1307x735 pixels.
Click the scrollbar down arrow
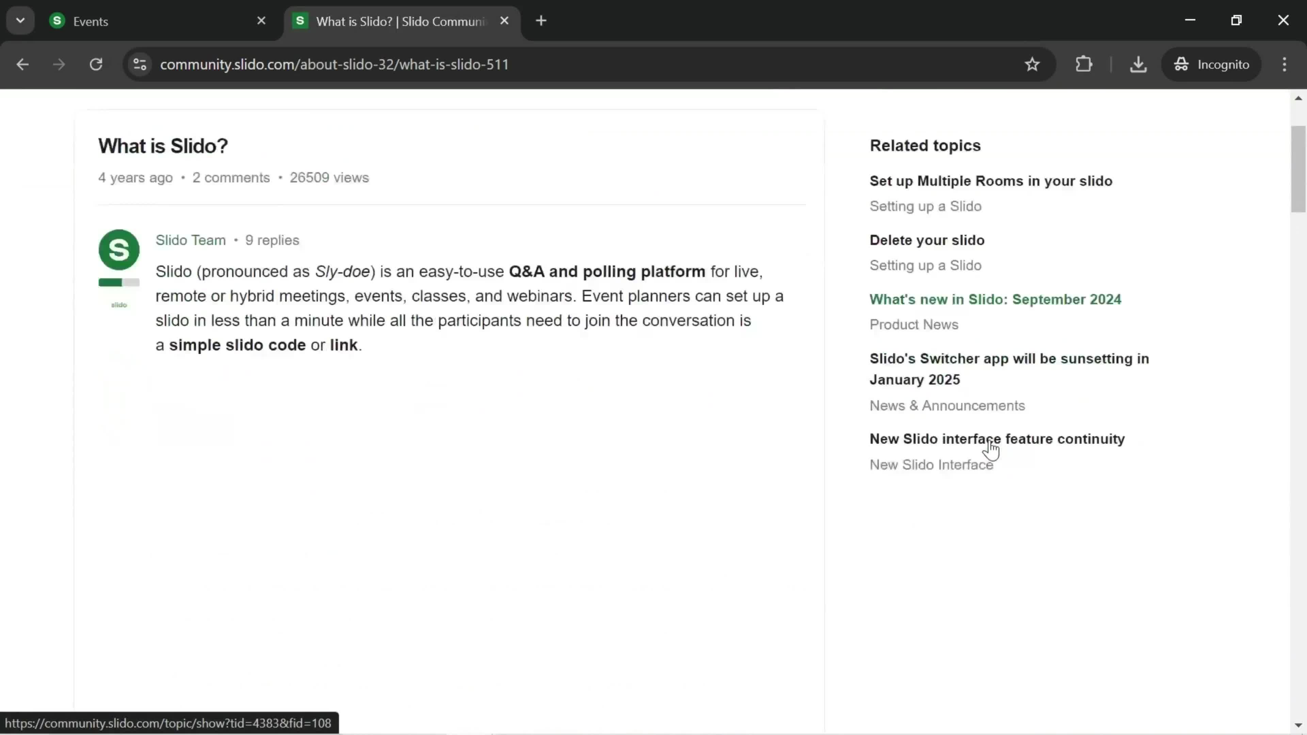coord(1298,725)
